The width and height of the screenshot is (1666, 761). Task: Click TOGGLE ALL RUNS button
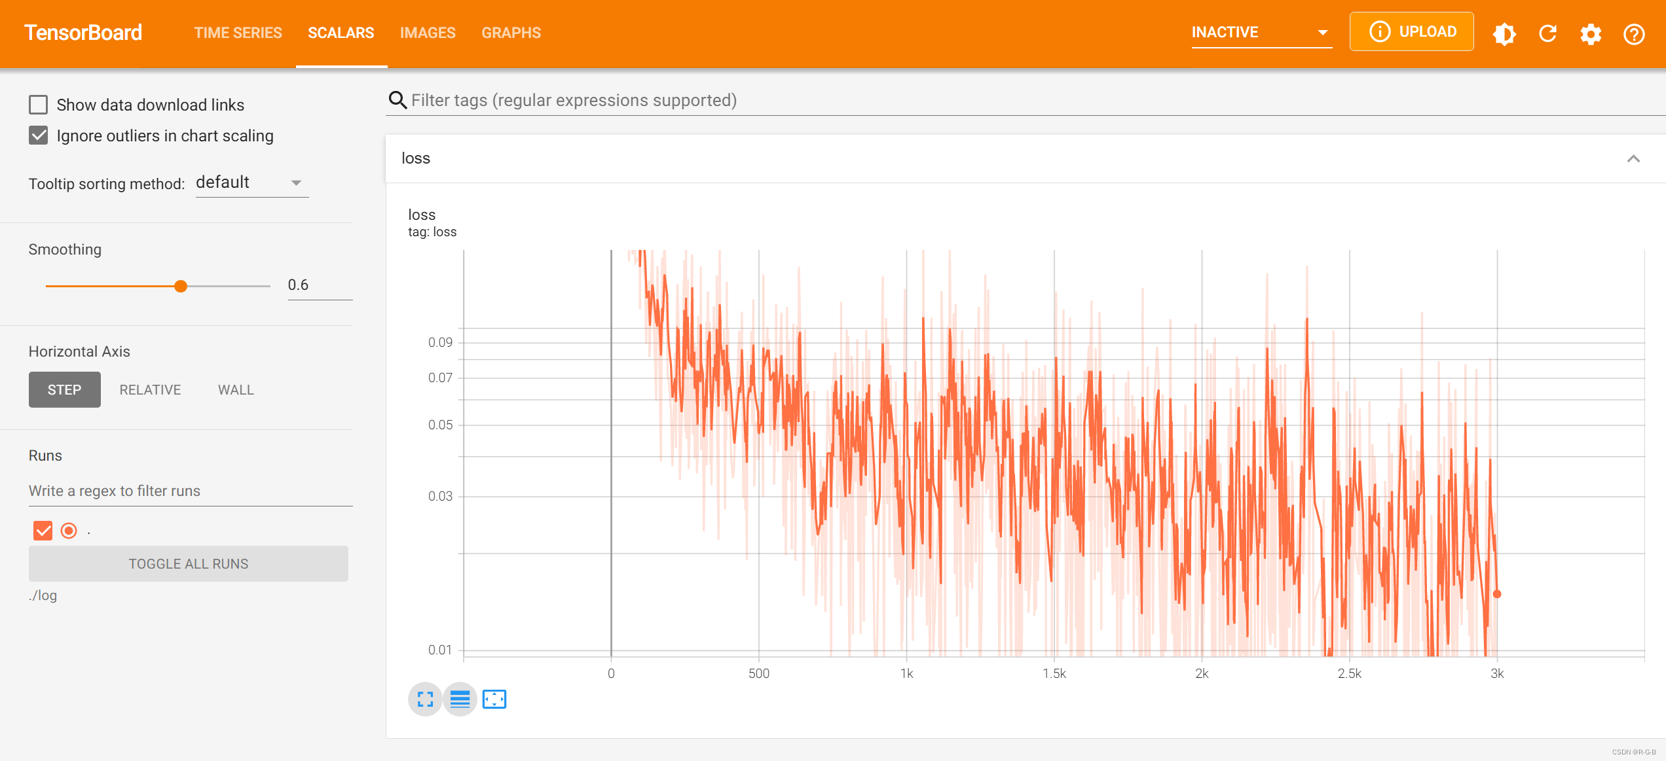[x=189, y=564]
